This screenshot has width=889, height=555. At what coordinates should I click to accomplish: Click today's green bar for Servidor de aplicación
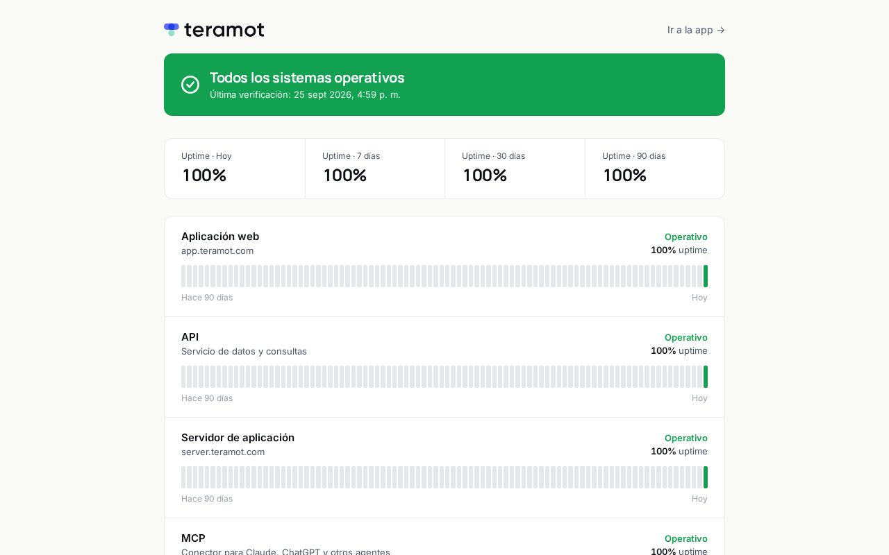706,477
